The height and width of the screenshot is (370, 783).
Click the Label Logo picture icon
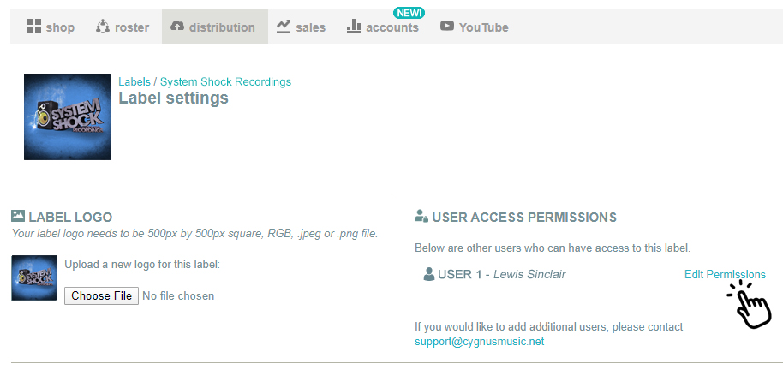pyautogui.click(x=18, y=216)
